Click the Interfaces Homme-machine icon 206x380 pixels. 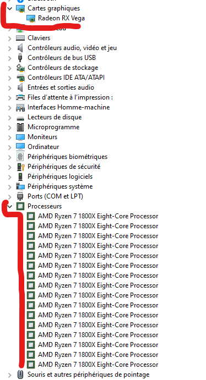[x=20, y=107]
